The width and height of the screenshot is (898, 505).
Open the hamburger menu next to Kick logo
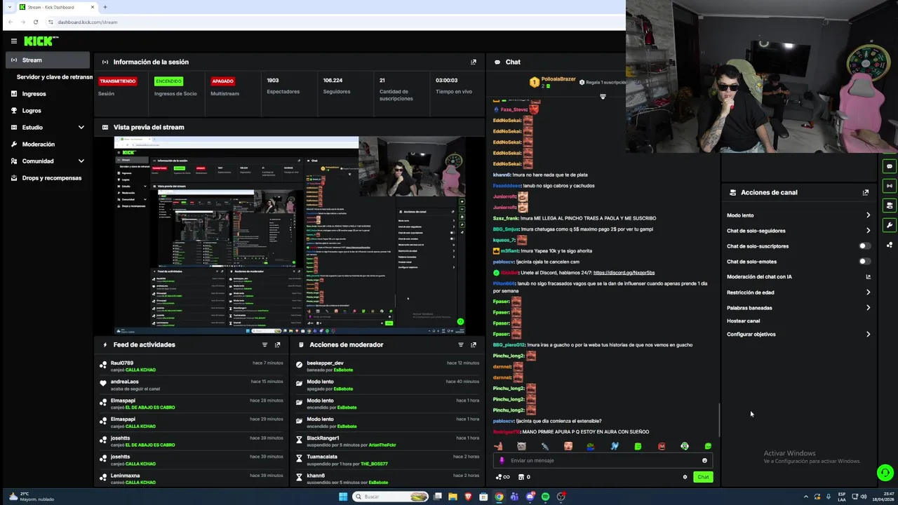pyautogui.click(x=13, y=41)
